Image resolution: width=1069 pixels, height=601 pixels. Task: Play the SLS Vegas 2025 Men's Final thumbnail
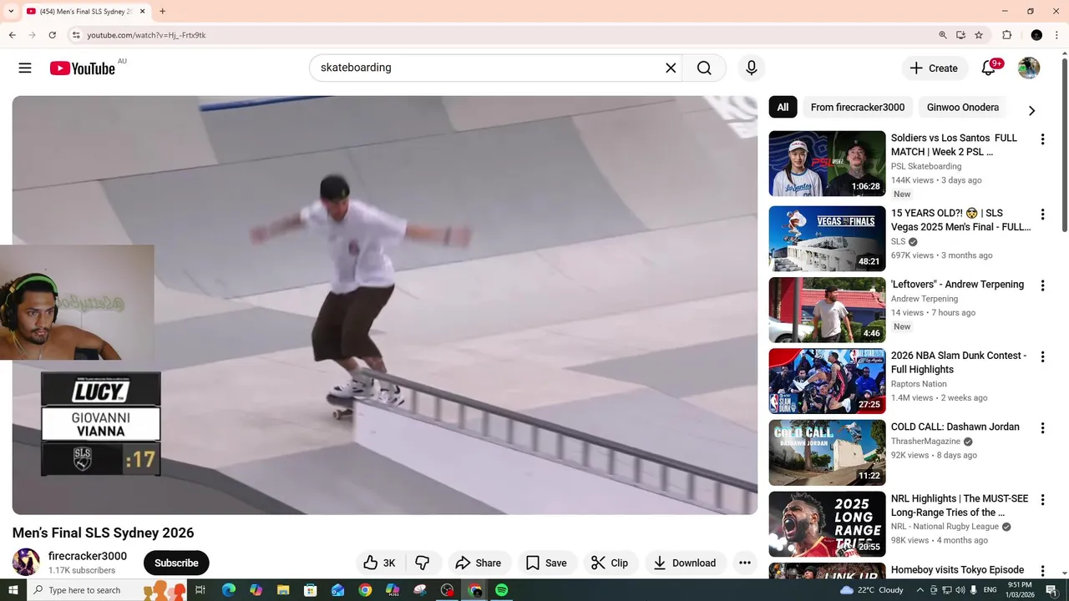point(827,239)
